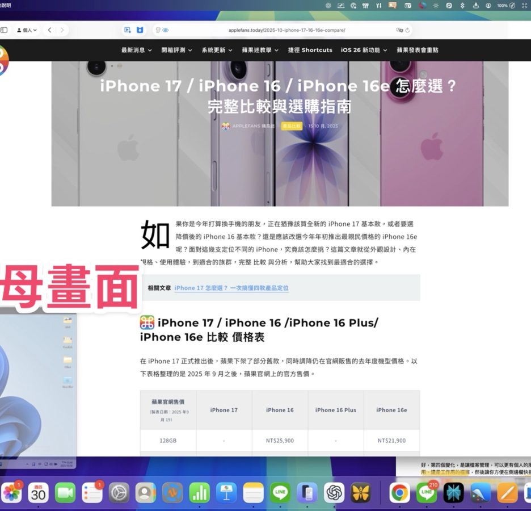
Task: Open the 開箱評測 dropdown menu
Action: click(x=176, y=50)
